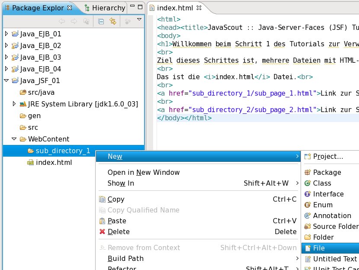Image resolution: width=359 pixels, height=270 pixels.
Task: Expand the JRE System Library node
Action: click(x=14, y=104)
